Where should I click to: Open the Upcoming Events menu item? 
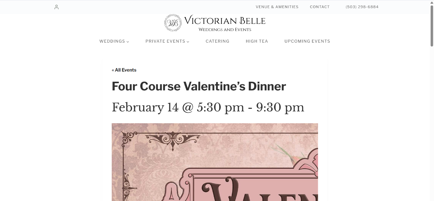(x=307, y=41)
